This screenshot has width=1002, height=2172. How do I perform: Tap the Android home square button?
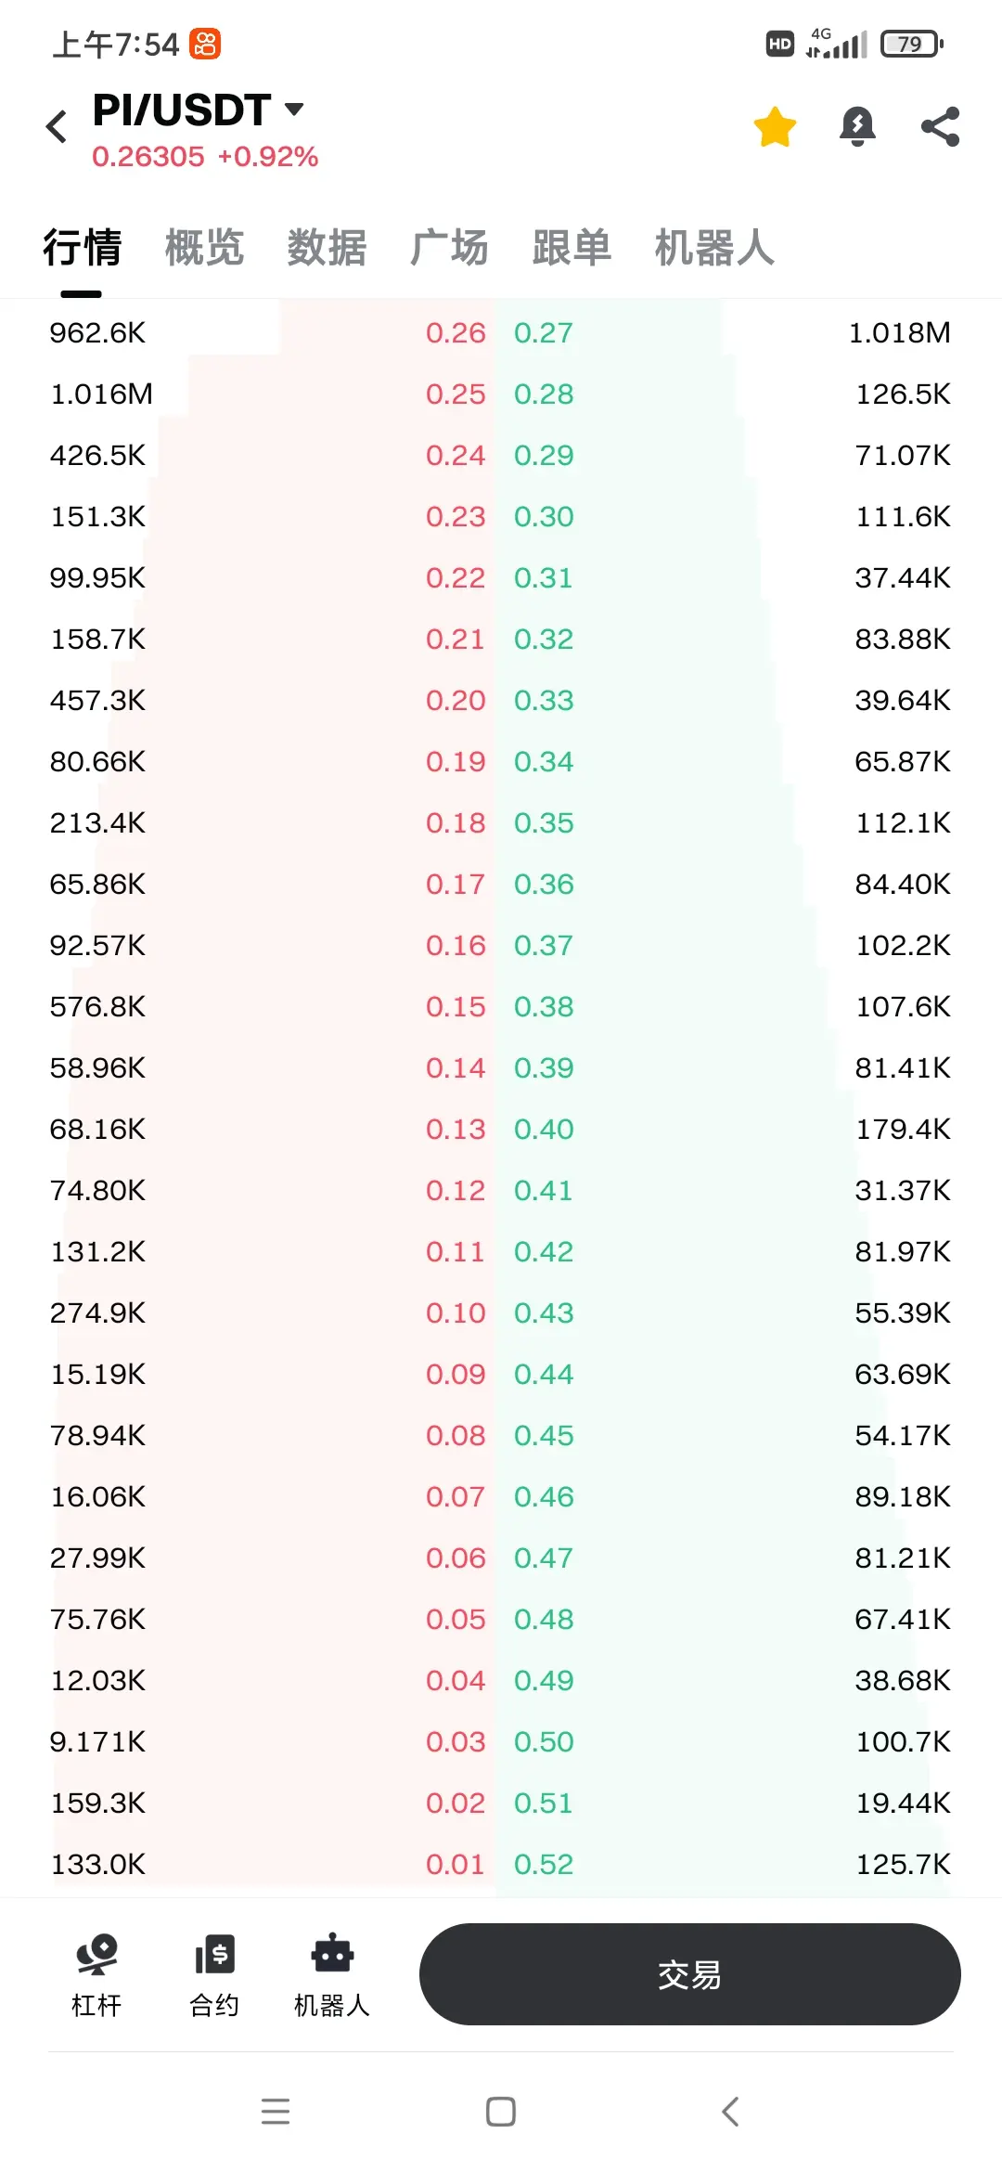501,2112
